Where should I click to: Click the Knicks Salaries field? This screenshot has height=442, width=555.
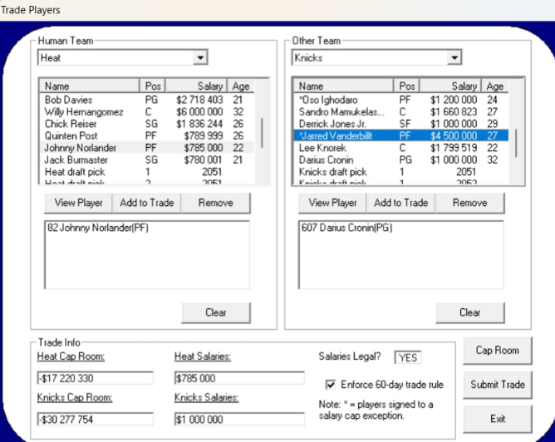tap(239, 420)
